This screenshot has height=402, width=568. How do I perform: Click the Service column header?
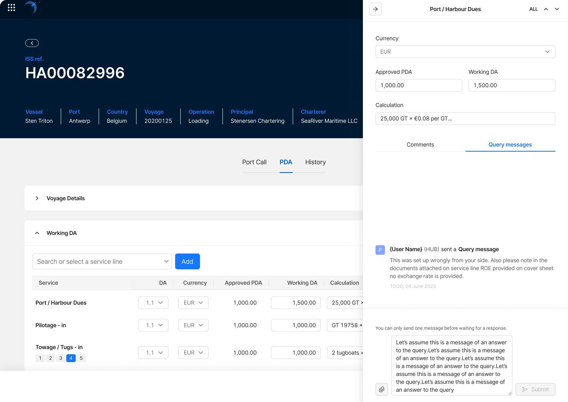pos(49,283)
